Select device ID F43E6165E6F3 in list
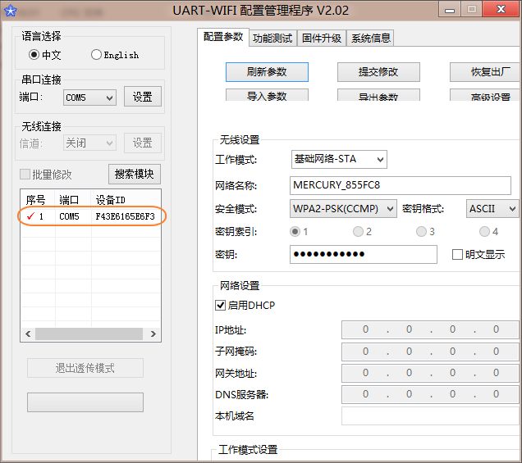This screenshot has height=463, width=522. [x=126, y=216]
